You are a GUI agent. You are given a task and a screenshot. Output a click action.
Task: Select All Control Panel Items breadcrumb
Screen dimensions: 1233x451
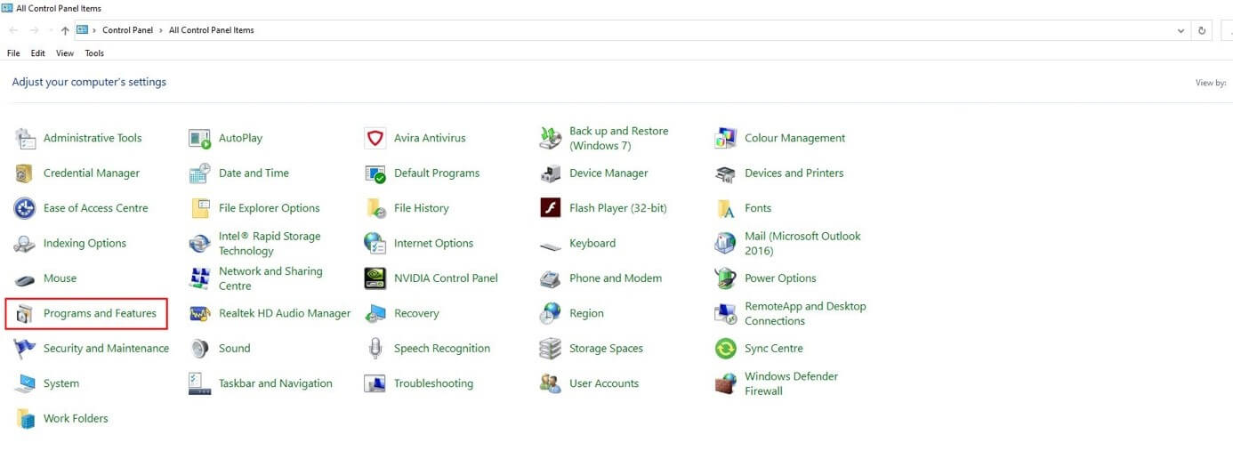click(212, 30)
